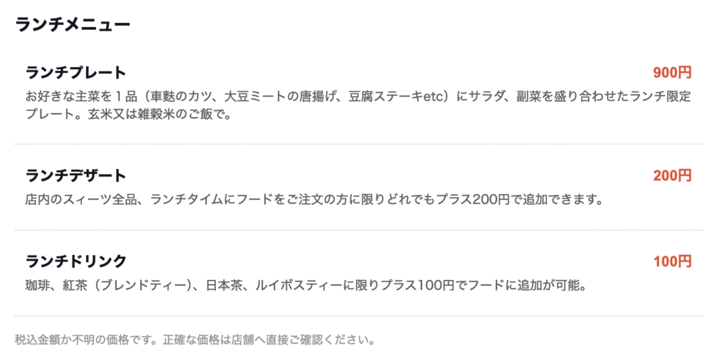Click the dotted divider below ランチプレート section
The height and width of the screenshot is (357, 711).
pyautogui.click(x=358, y=144)
